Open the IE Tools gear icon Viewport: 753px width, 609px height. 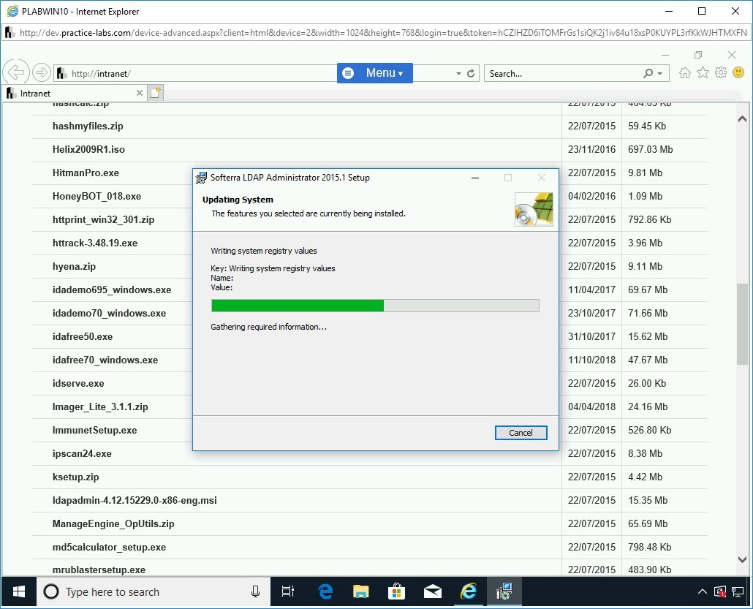(x=721, y=73)
